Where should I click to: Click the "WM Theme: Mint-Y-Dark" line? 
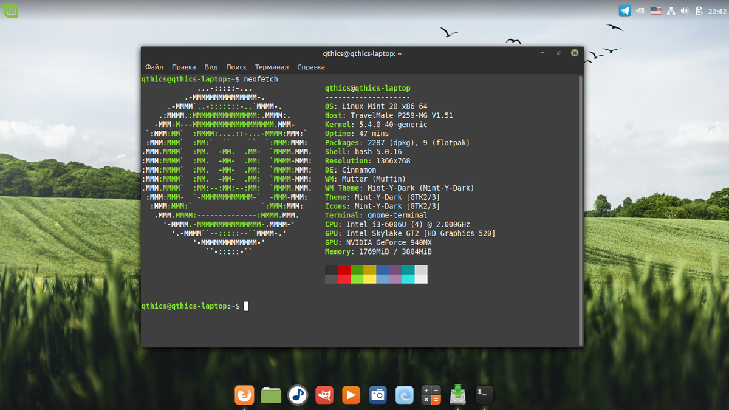click(399, 188)
